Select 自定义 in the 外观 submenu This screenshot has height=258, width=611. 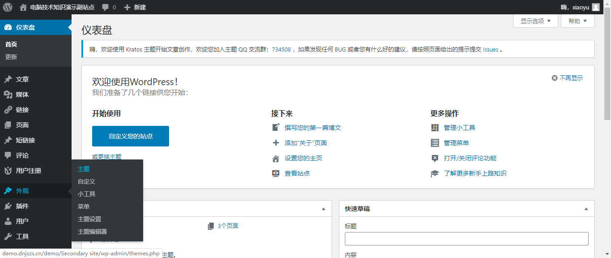click(x=86, y=181)
